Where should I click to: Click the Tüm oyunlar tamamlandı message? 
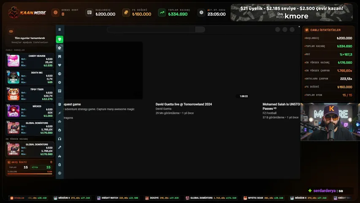tap(30, 38)
